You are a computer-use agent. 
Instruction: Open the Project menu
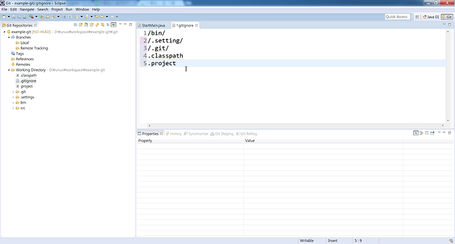57,9
